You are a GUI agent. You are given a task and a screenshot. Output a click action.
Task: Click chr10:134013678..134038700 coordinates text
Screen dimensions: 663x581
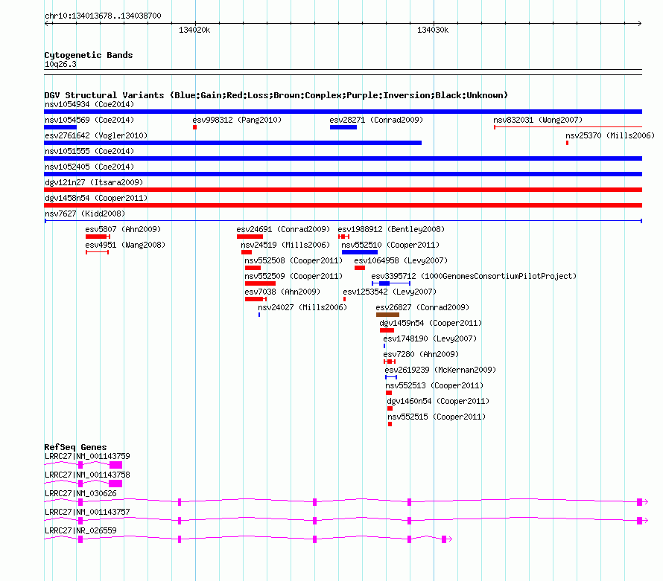pos(103,16)
